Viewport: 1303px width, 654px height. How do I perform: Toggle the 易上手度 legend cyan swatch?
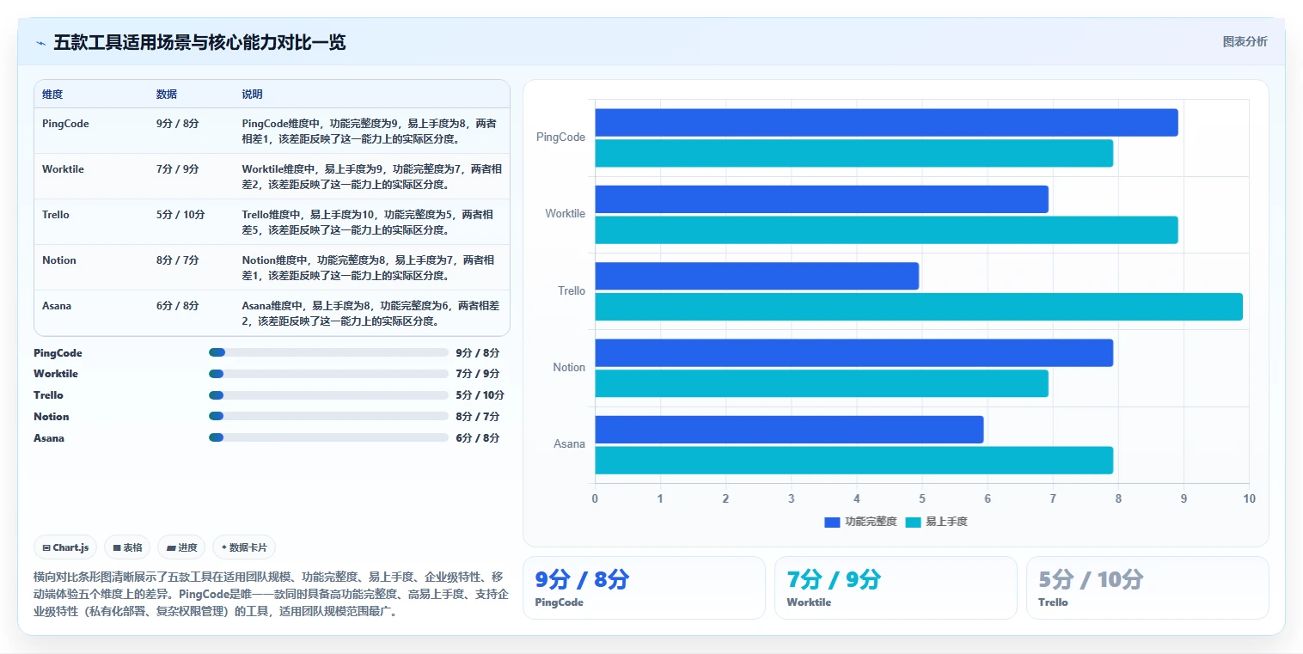913,522
